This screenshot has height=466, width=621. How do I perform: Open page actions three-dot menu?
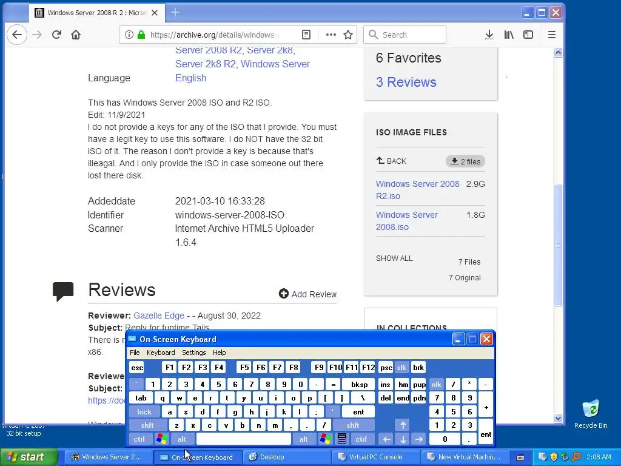coord(331,35)
